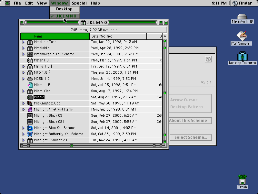Image resolution: width=258 pixels, height=194 pixels.
Task: Open the File menu
Action: click(17, 3)
